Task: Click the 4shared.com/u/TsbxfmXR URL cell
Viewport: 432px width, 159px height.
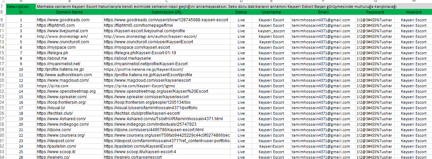Action: pyautogui.click(x=167, y=119)
